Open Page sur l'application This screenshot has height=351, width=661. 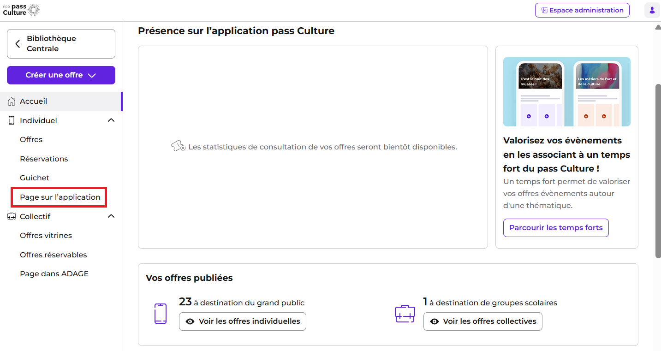tap(60, 197)
